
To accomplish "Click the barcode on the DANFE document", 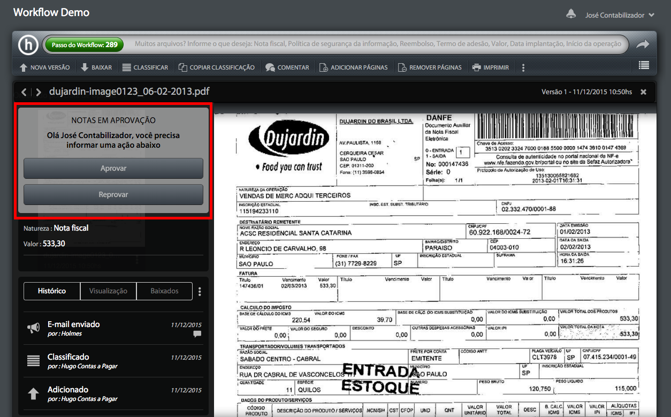I will point(555,127).
